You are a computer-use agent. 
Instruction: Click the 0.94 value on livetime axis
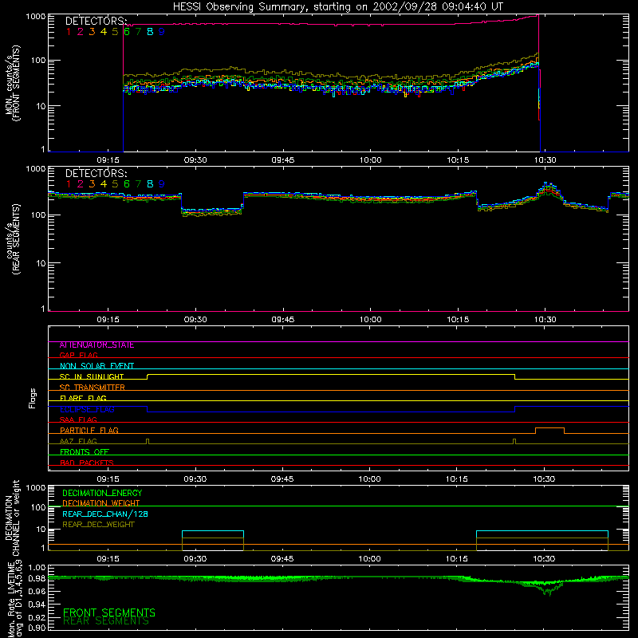pyautogui.click(x=37, y=605)
